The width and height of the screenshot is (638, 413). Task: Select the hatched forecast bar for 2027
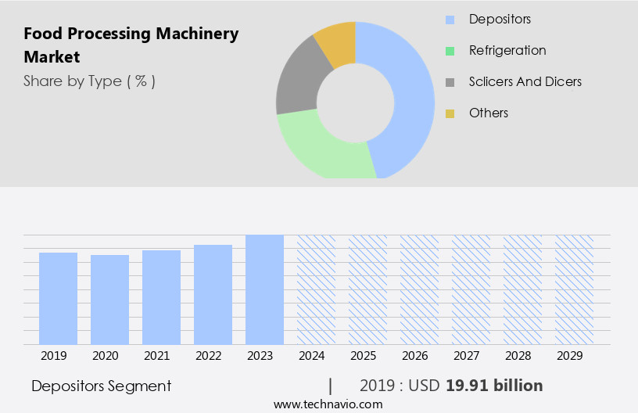471,289
